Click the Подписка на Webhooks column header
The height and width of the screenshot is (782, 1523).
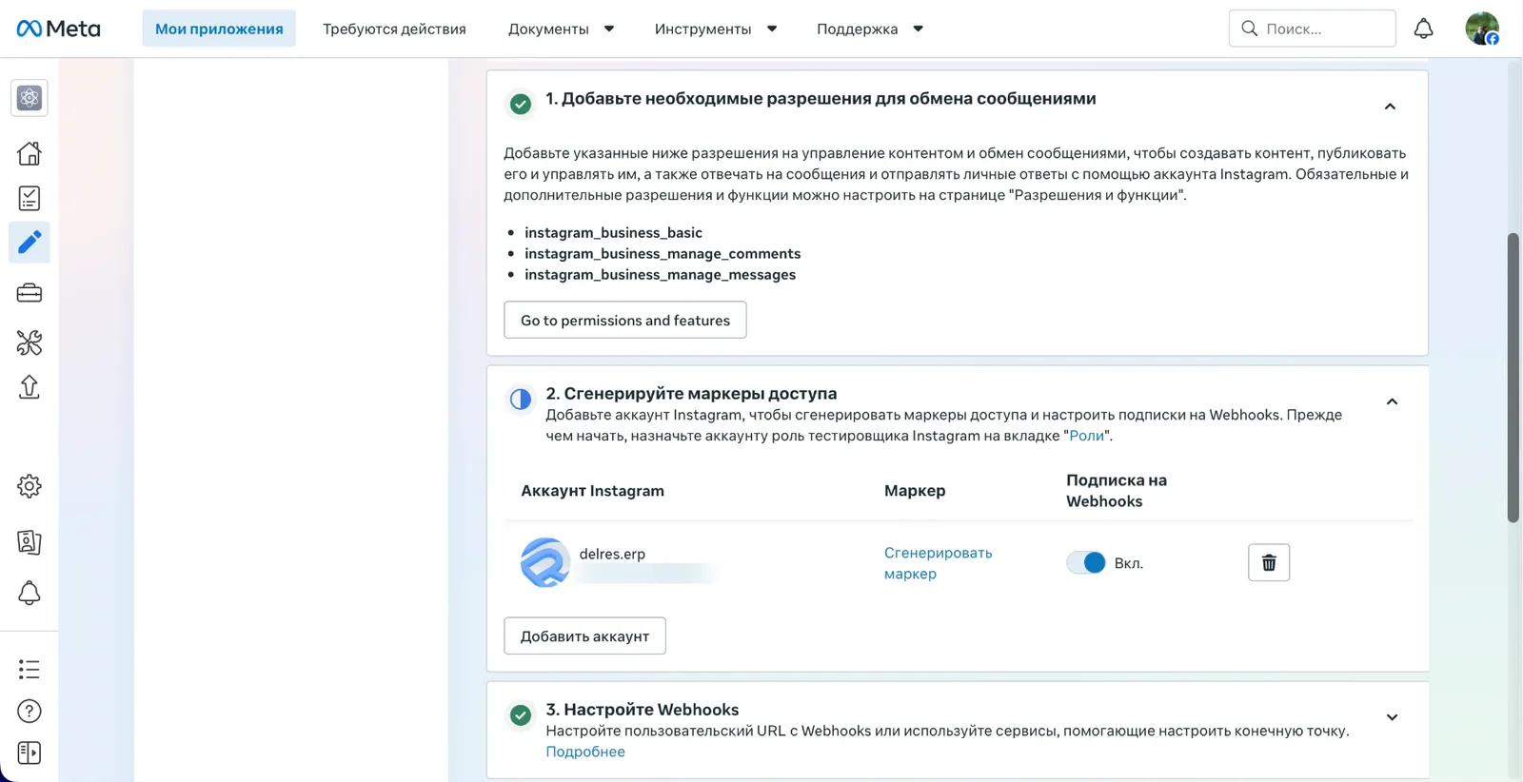[1117, 491]
